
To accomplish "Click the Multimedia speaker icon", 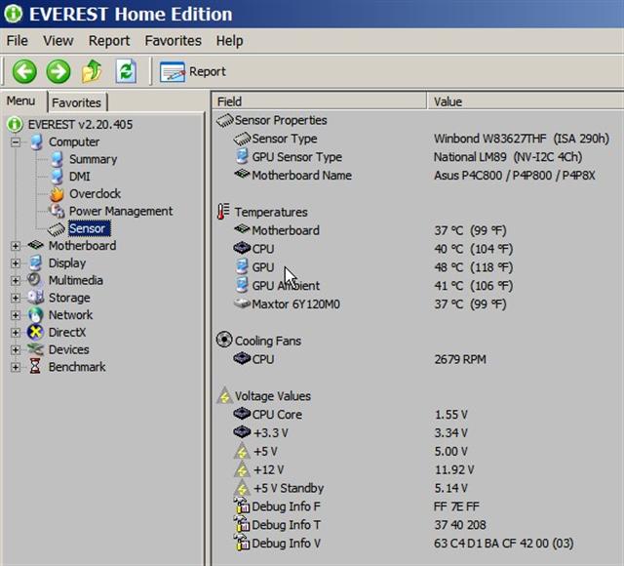I will pyautogui.click(x=35, y=280).
